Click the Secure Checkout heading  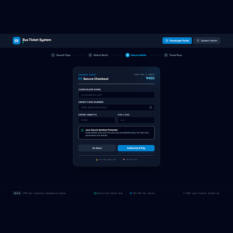96,79
